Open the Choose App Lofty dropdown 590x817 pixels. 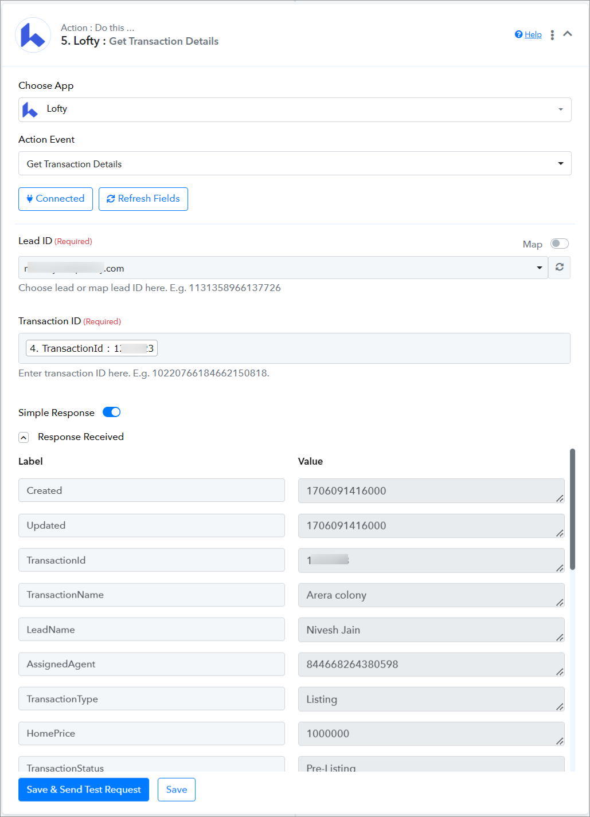click(295, 109)
